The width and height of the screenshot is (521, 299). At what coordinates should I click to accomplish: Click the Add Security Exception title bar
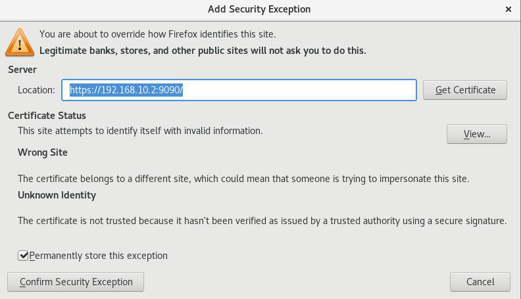click(x=259, y=9)
